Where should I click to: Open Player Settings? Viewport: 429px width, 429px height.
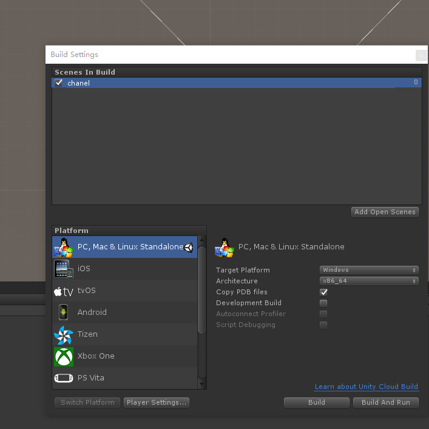(x=157, y=402)
